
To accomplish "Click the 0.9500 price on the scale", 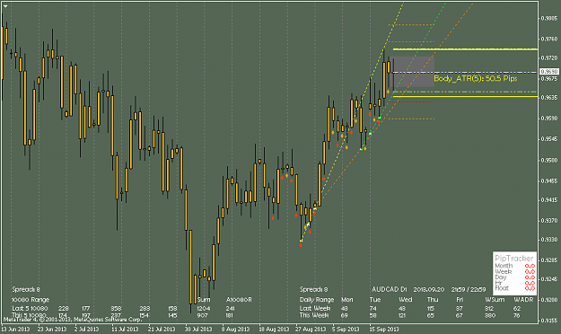I will pos(548,161).
